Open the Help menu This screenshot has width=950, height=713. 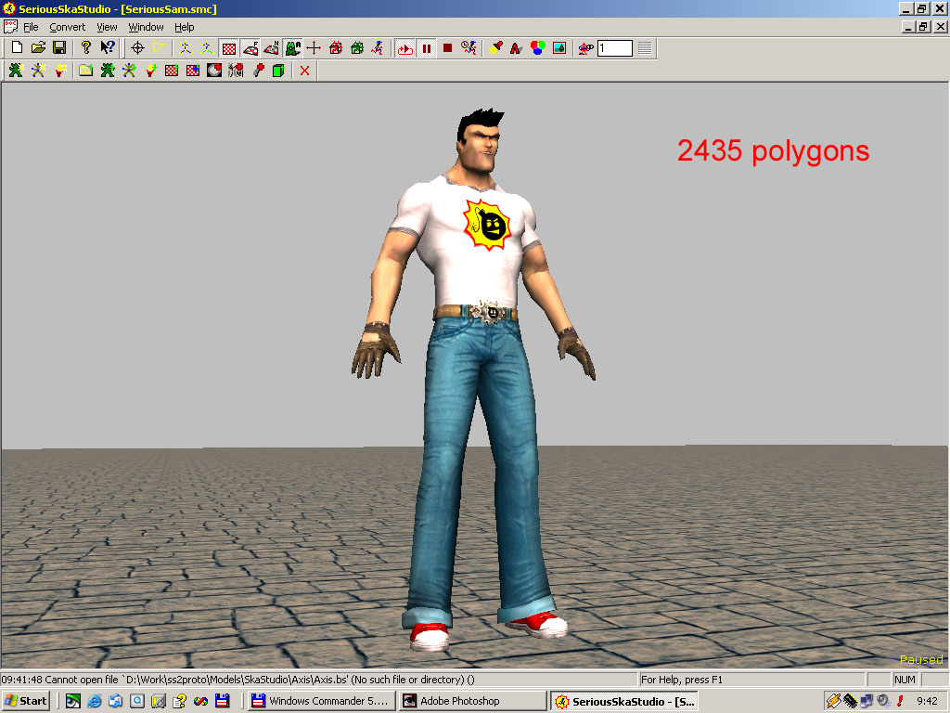click(x=185, y=27)
